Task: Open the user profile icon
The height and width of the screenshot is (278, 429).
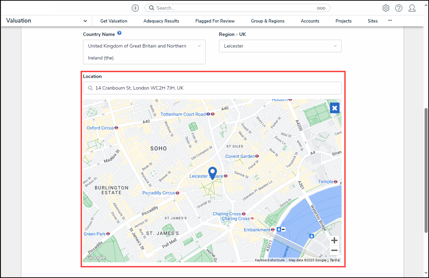Action: 412,8
